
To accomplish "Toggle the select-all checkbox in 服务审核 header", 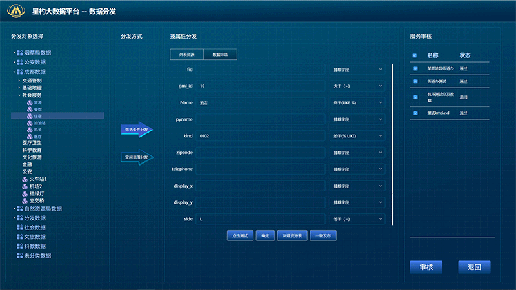I will [415, 55].
